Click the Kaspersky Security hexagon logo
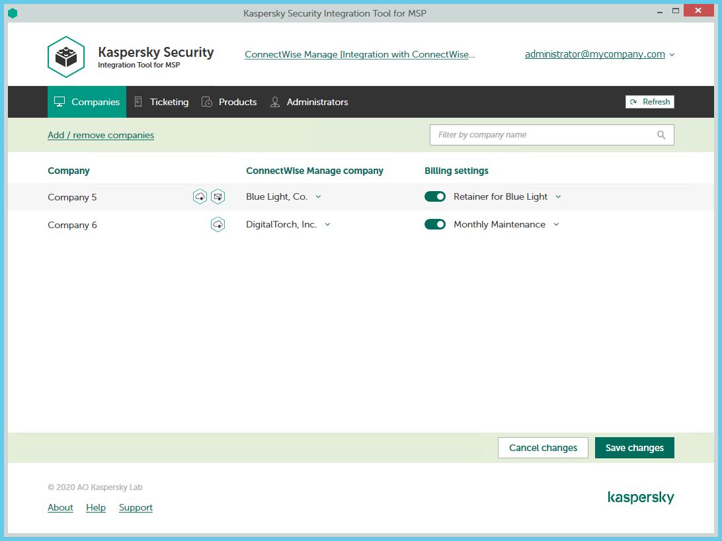This screenshot has width=722, height=541. click(66, 58)
